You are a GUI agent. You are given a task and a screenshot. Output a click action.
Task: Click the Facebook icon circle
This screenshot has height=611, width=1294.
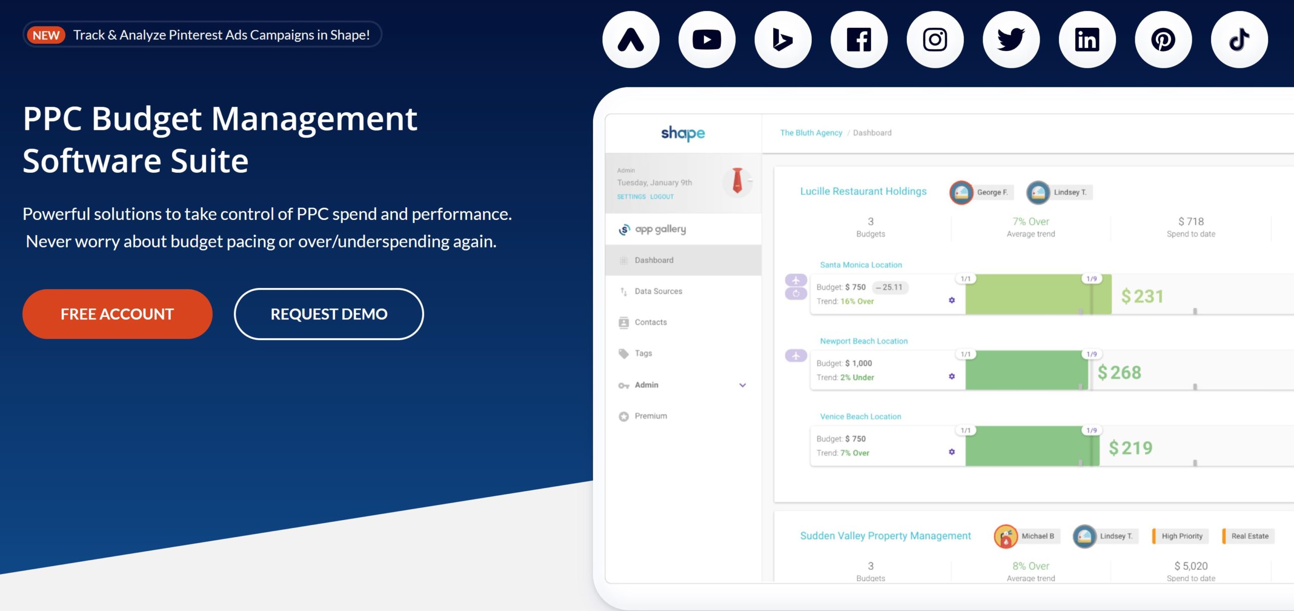[x=859, y=39]
